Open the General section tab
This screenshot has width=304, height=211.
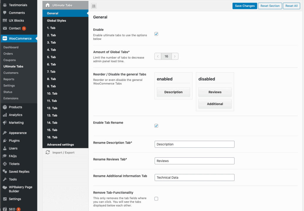[65, 13]
